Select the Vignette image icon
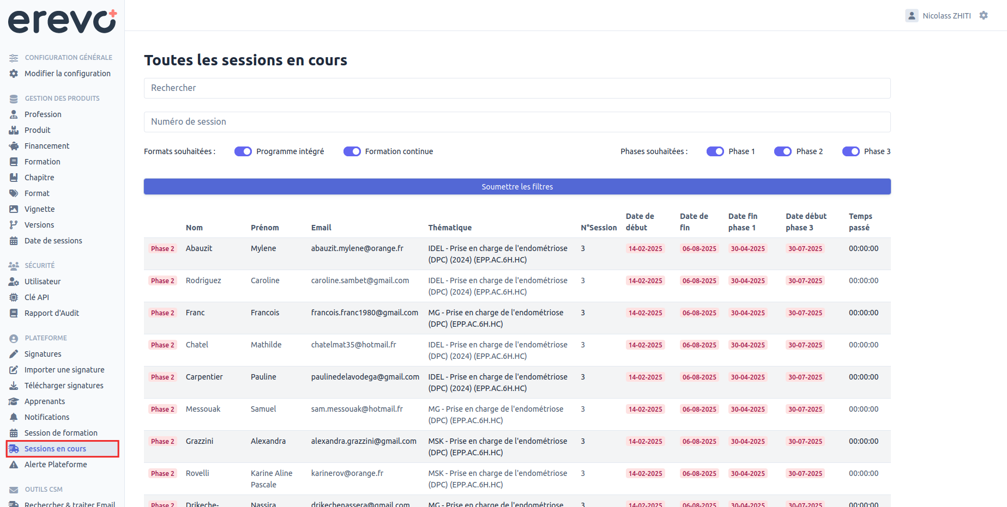The height and width of the screenshot is (507, 1007). click(14, 209)
